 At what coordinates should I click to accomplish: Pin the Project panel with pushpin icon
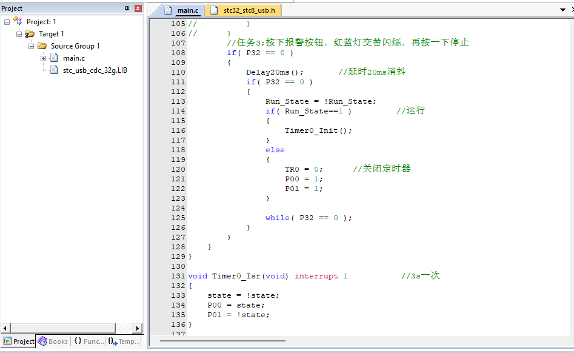pos(127,8)
